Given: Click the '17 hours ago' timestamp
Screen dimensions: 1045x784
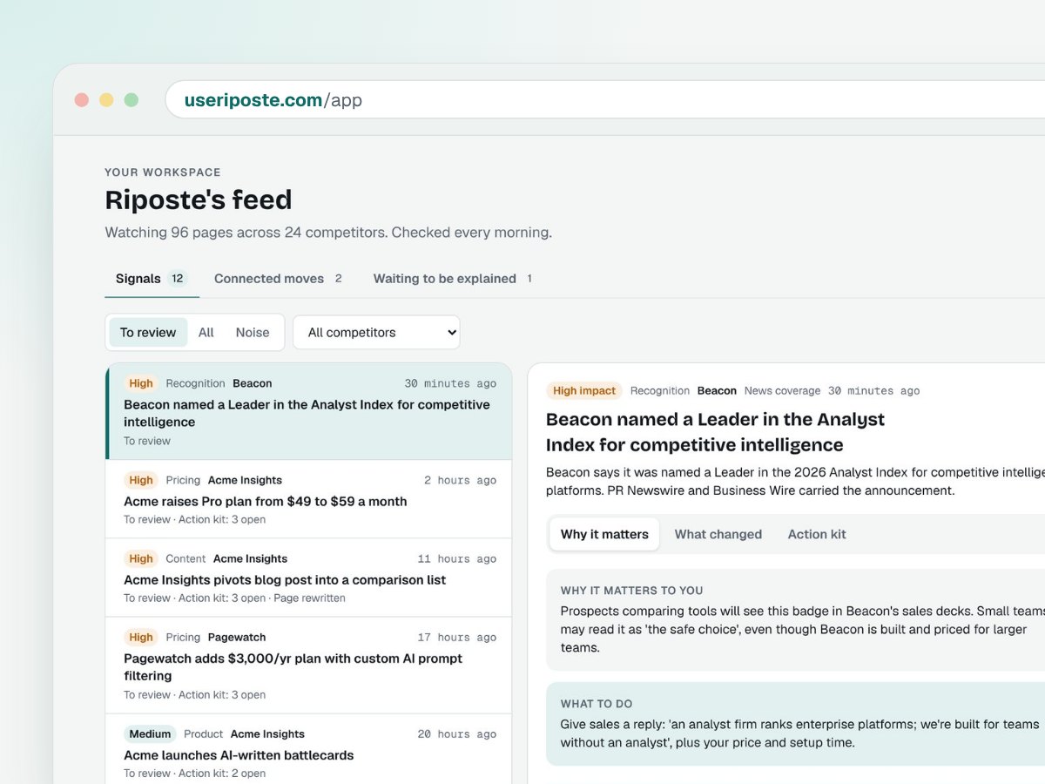Looking at the screenshot, I should pos(457,638).
